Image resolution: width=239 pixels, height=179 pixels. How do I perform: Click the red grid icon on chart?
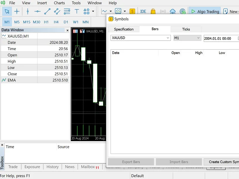pyautogui.click(x=75, y=31)
